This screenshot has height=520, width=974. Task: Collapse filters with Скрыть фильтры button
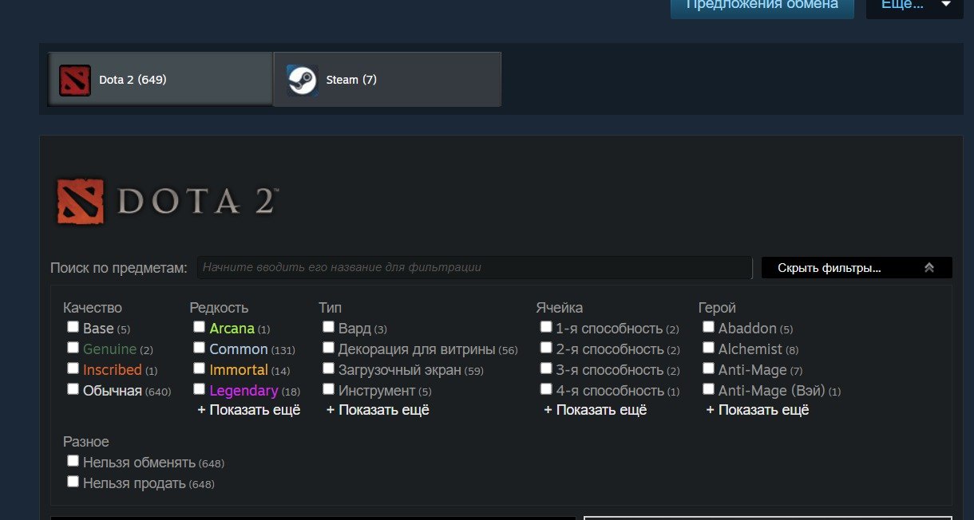(x=857, y=268)
